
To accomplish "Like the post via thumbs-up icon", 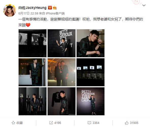I will [127, 123].
